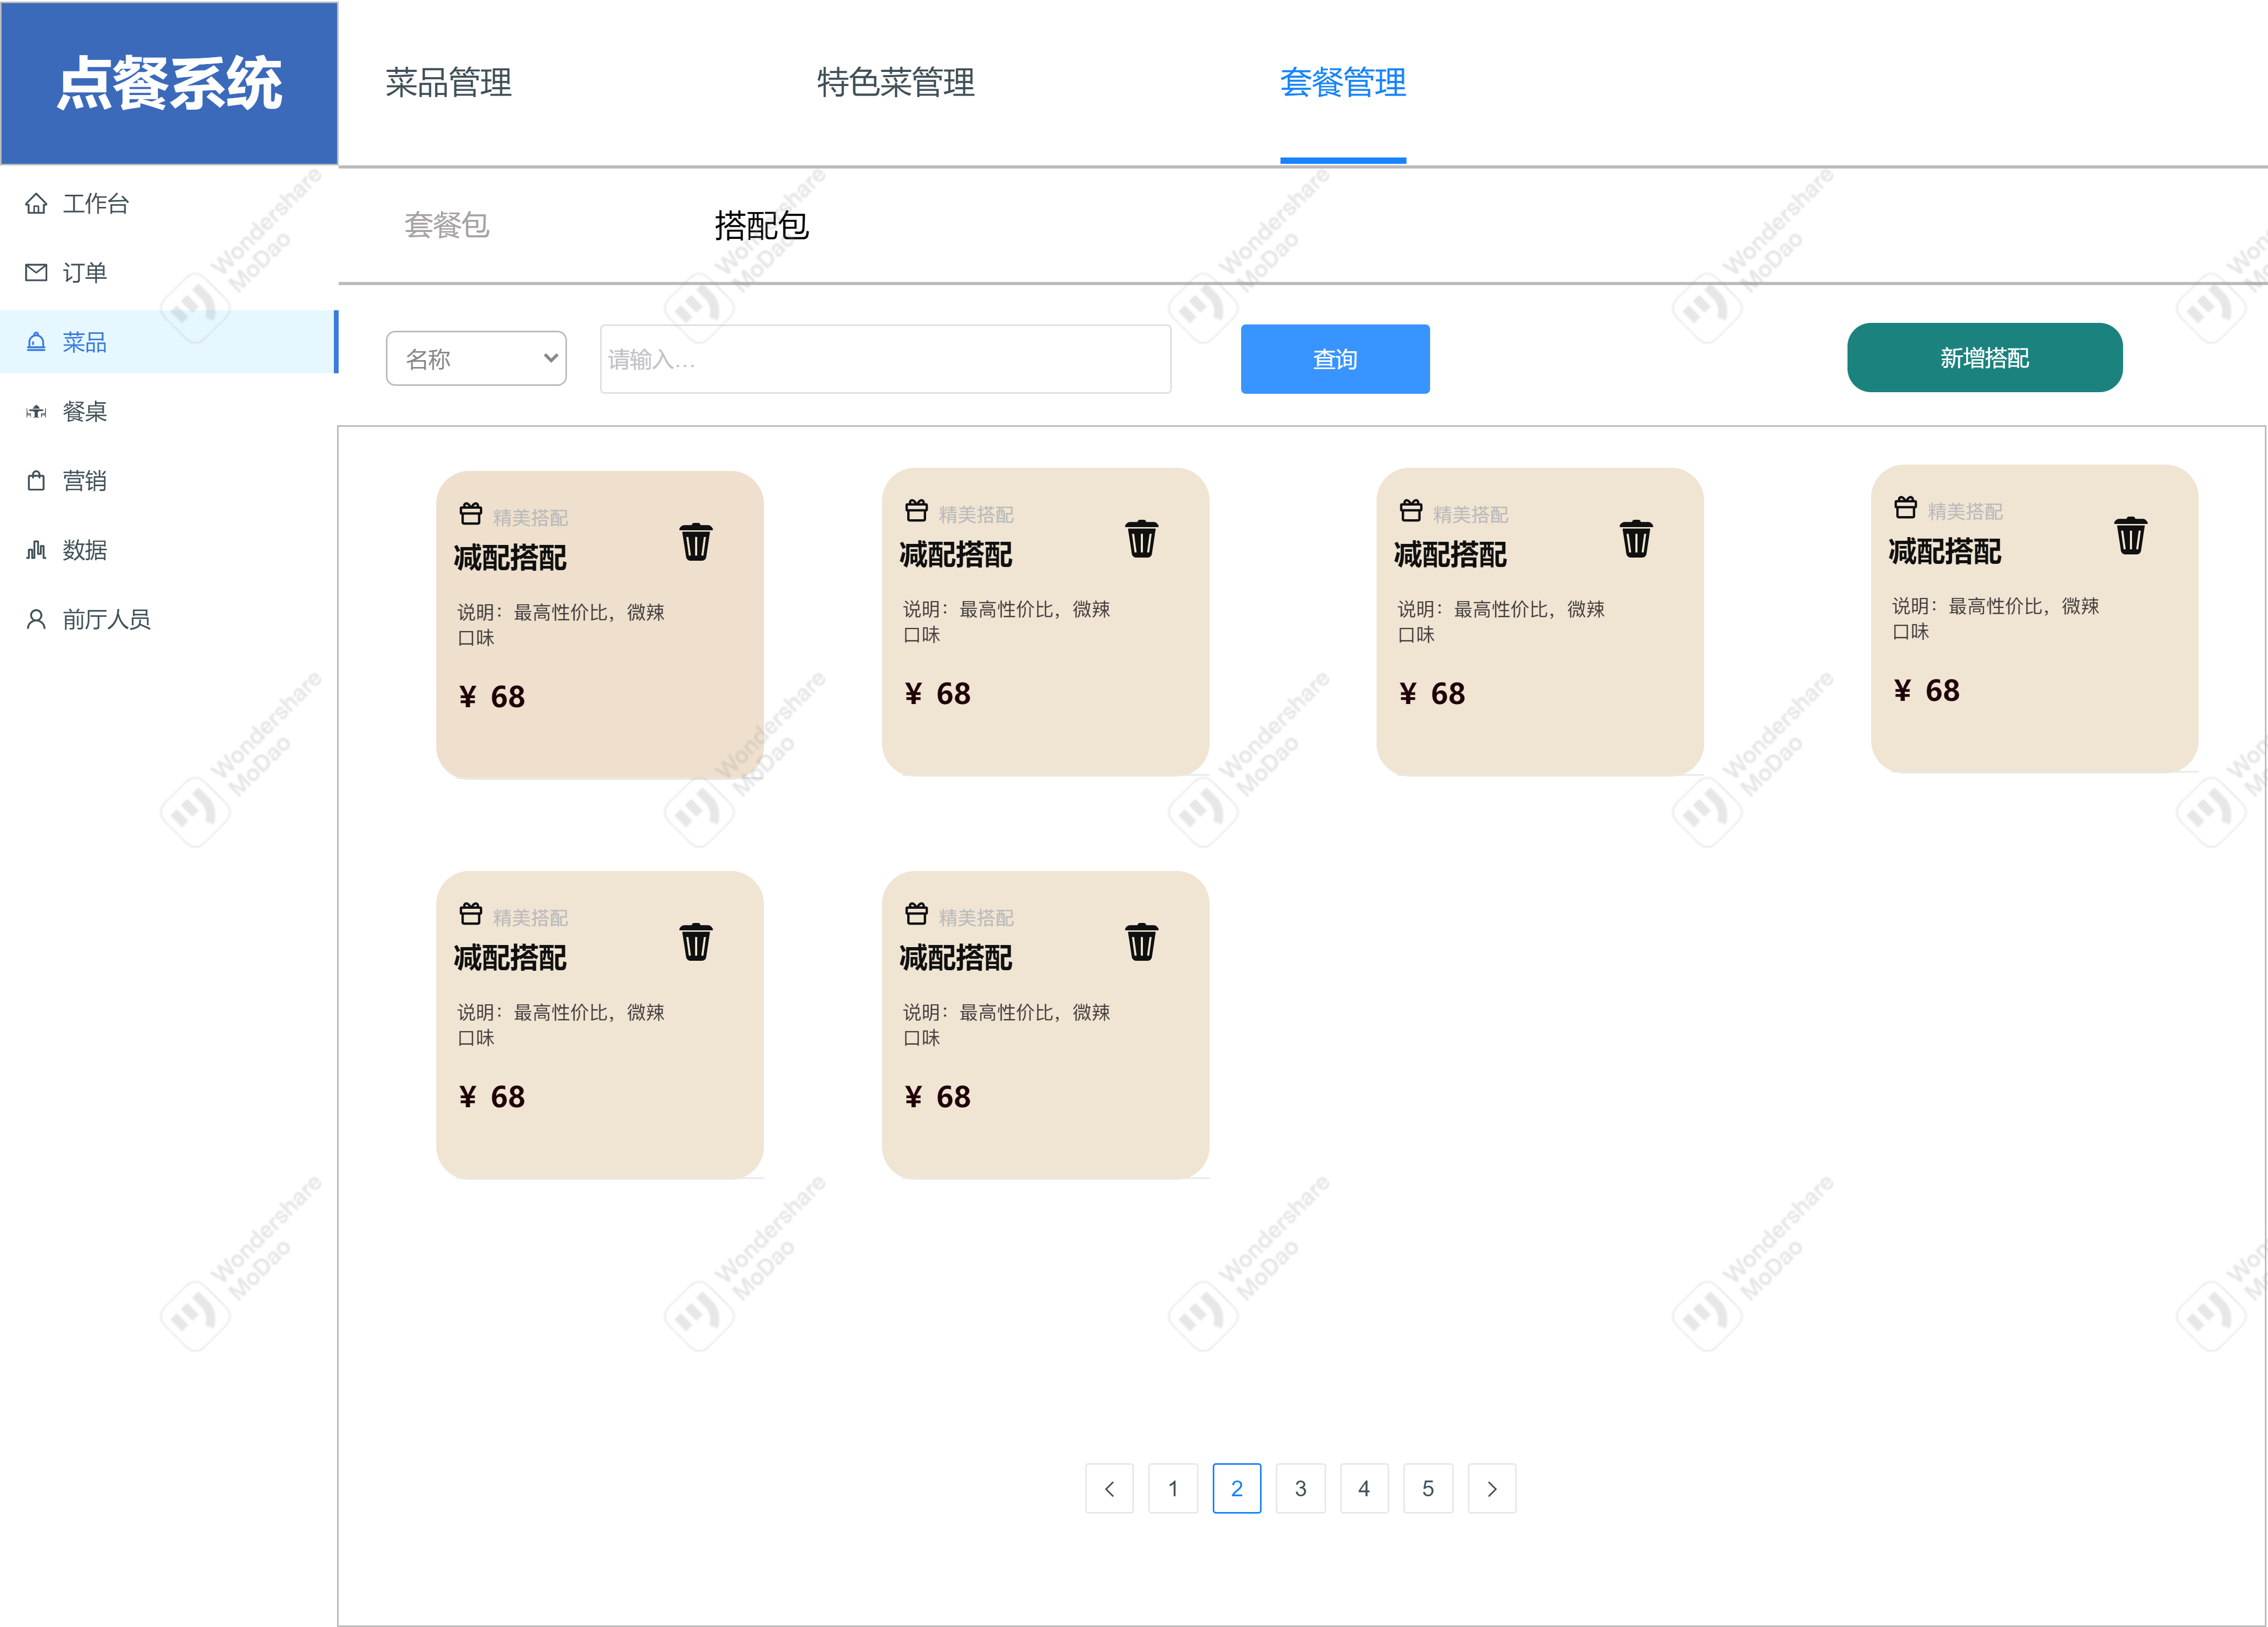Screen dimensions: 2268x1627
Task: Open the 搭配包 sub-tab
Action: 762,225
